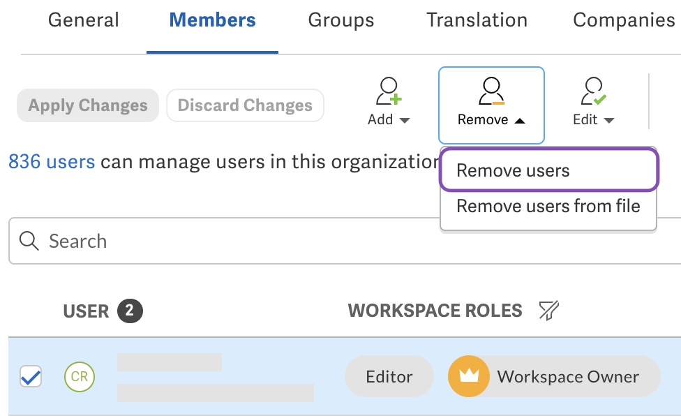Image resolution: width=681 pixels, height=416 pixels.
Task: Open the General tab
Action: pyautogui.click(x=84, y=20)
